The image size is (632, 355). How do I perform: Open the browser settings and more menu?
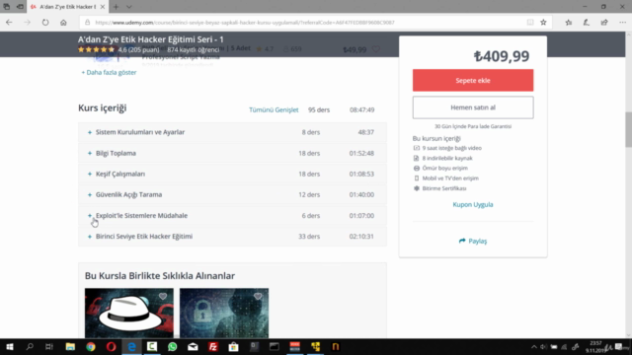point(622,23)
